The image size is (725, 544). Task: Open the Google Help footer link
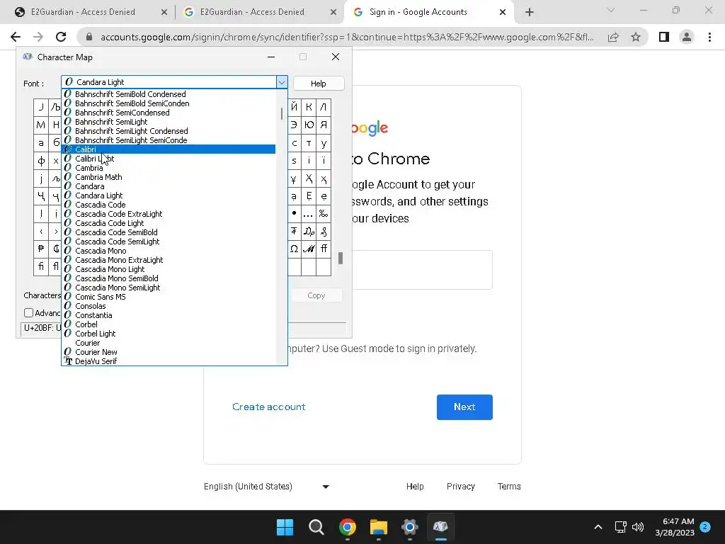[x=415, y=487]
